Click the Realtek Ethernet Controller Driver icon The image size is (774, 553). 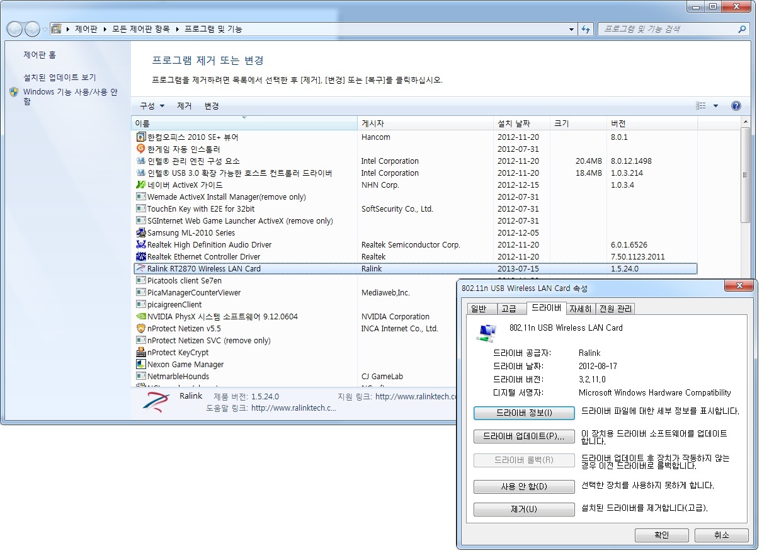click(141, 257)
